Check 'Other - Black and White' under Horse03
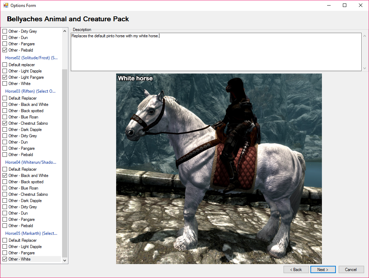Viewport: 369px width, 278px height. (x=5, y=105)
